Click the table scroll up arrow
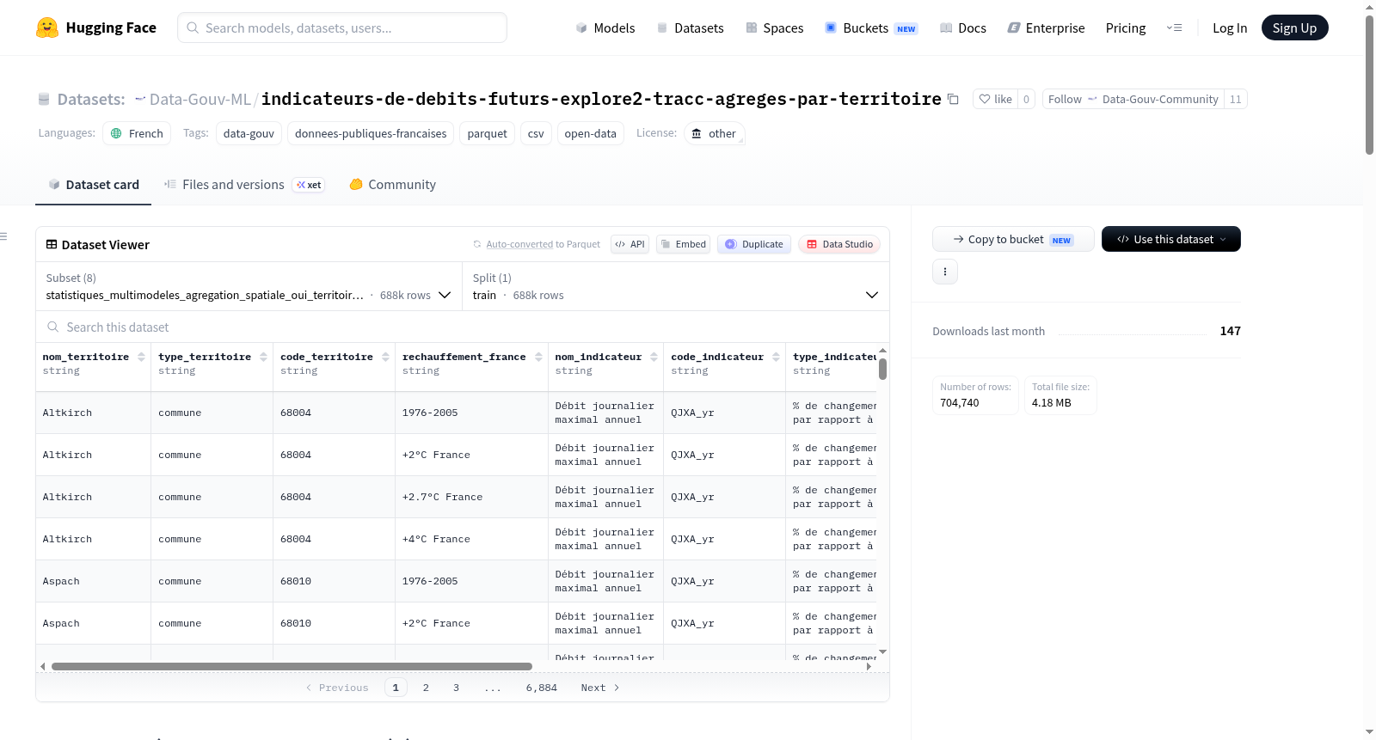 point(882,351)
